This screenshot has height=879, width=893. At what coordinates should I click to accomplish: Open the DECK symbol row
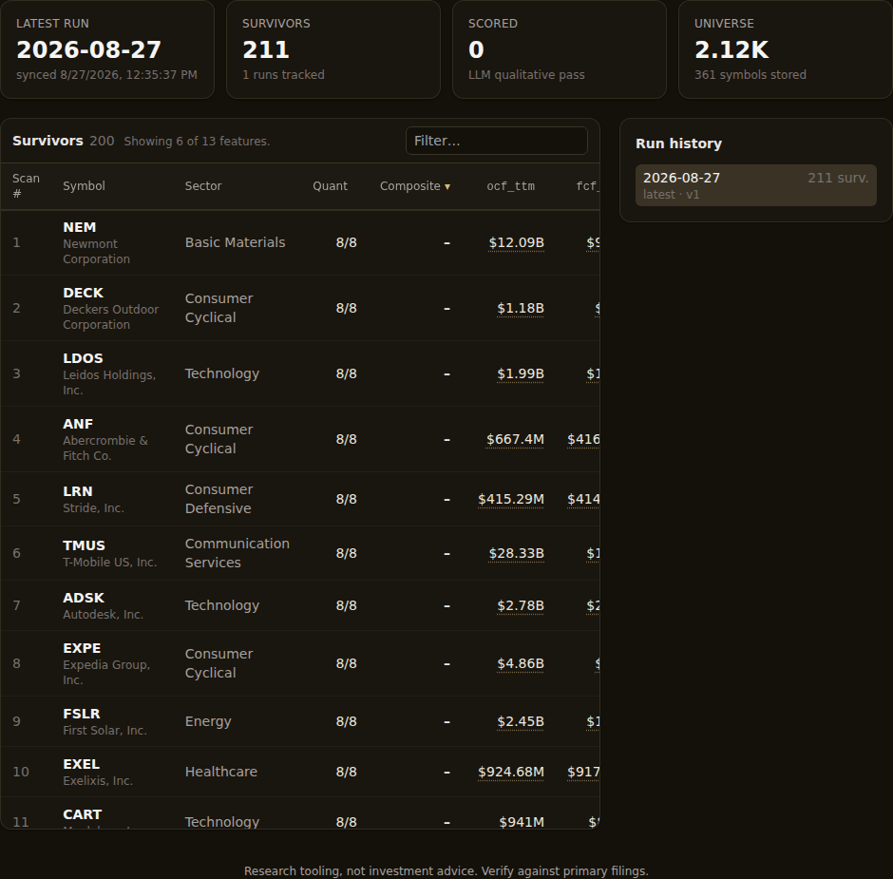click(x=300, y=308)
